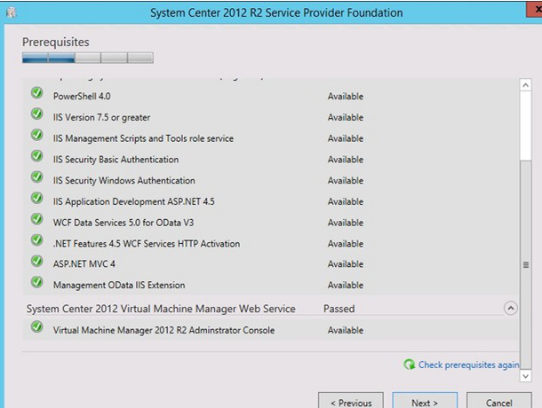Click the Passed status of the Web Service section
Screen dimensions: 542x408
[339, 309]
